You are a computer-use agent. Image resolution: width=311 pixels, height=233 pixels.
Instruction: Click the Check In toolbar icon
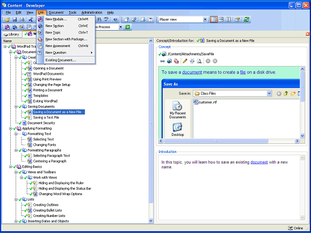(127, 19)
